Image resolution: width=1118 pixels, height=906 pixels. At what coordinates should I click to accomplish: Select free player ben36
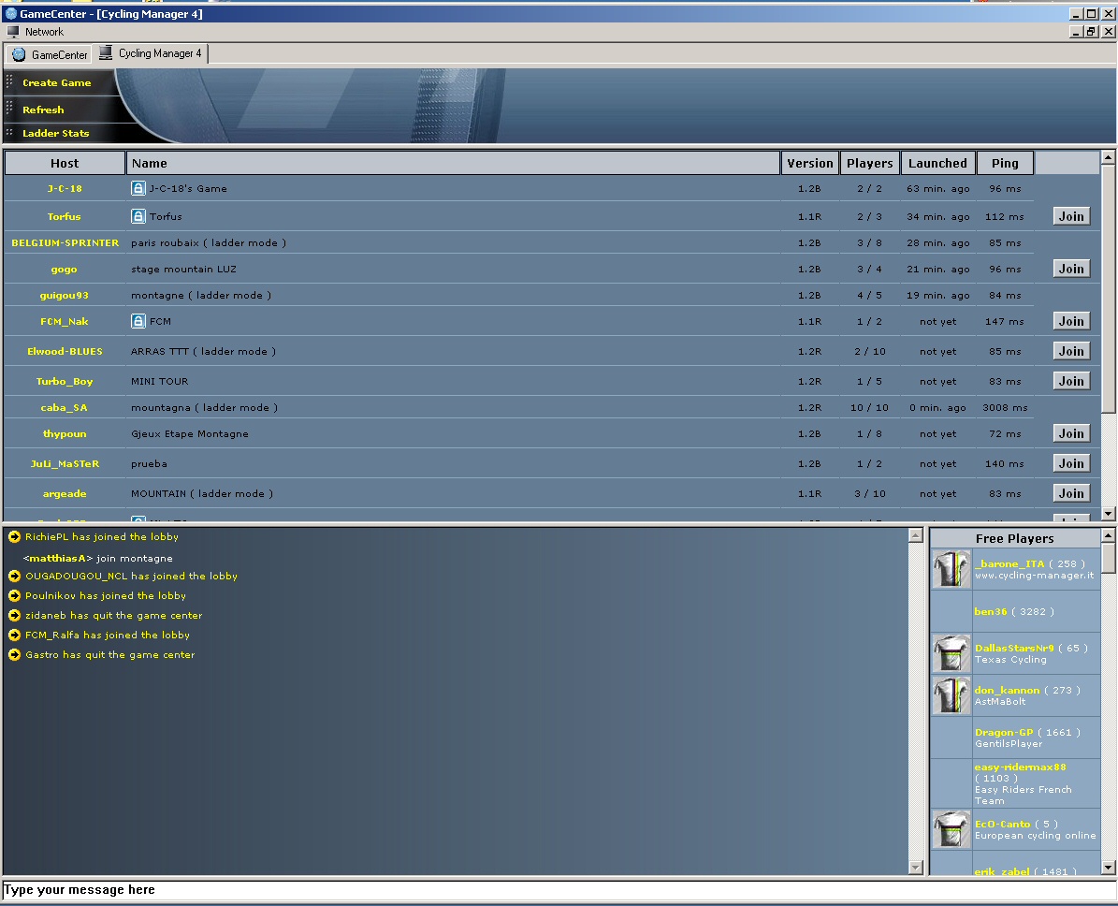click(991, 611)
